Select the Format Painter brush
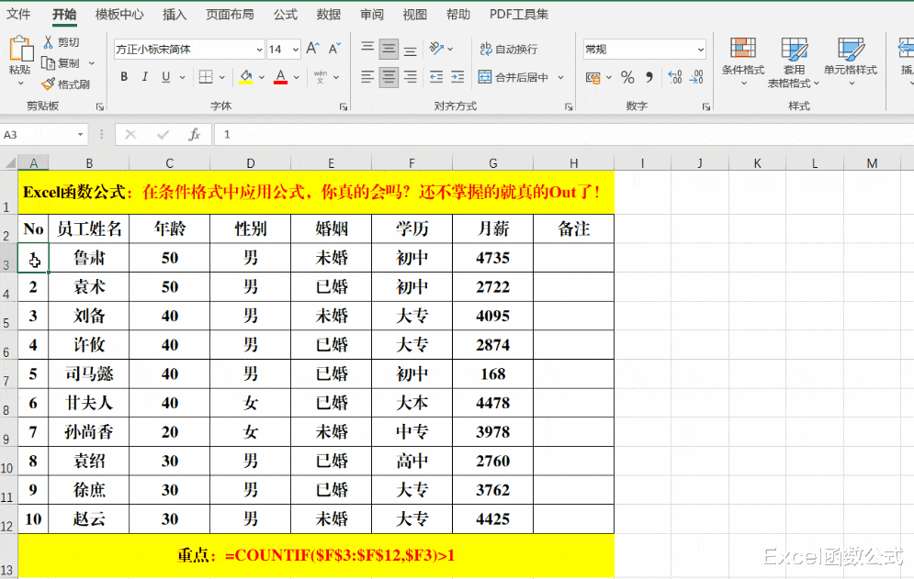 (x=49, y=84)
